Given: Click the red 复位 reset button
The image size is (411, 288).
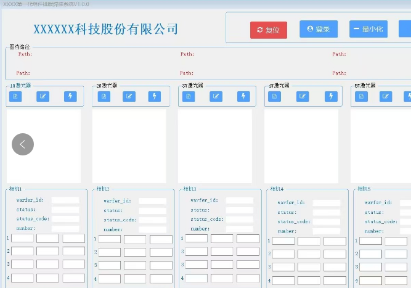Looking at the screenshot, I should point(269,30).
